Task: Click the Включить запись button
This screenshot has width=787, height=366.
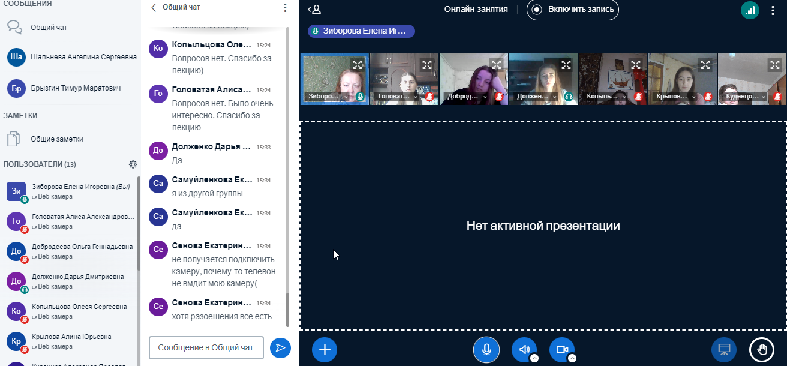Action: [x=572, y=10]
